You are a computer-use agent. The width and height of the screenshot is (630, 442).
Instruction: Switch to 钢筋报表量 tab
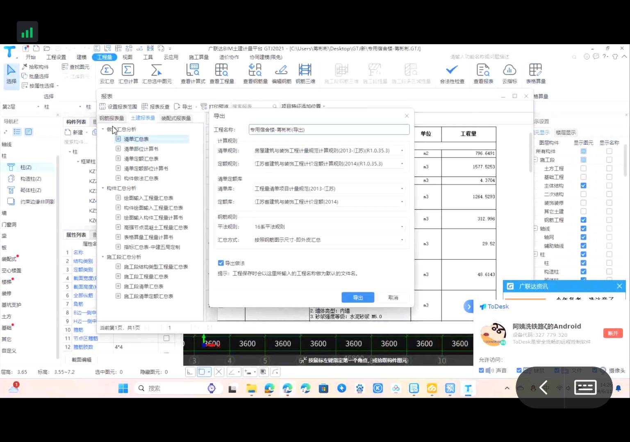(x=111, y=118)
